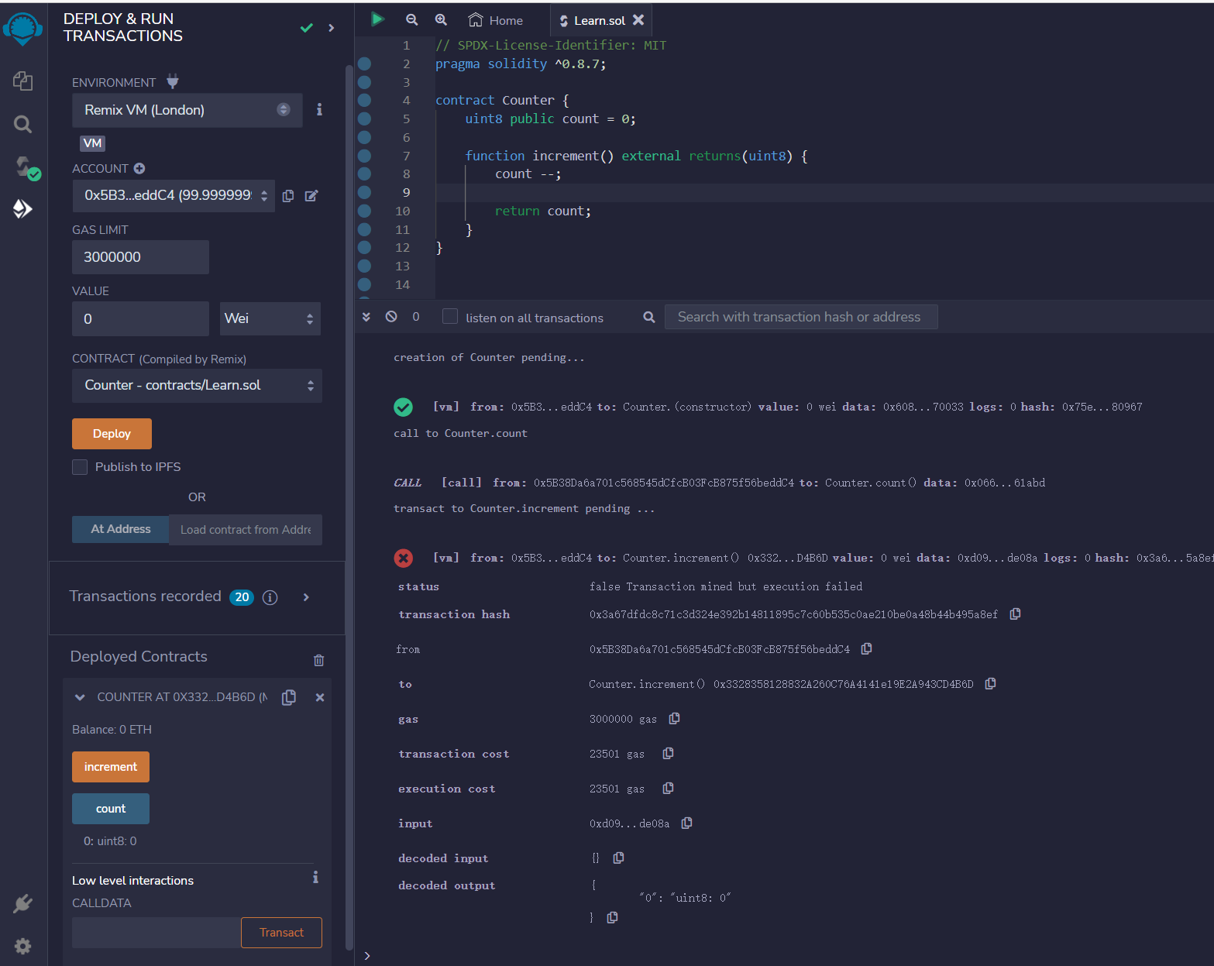This screenshot has height=966, width=1214.
Task: Click the green Run script play icon
Action: [377, 19]
